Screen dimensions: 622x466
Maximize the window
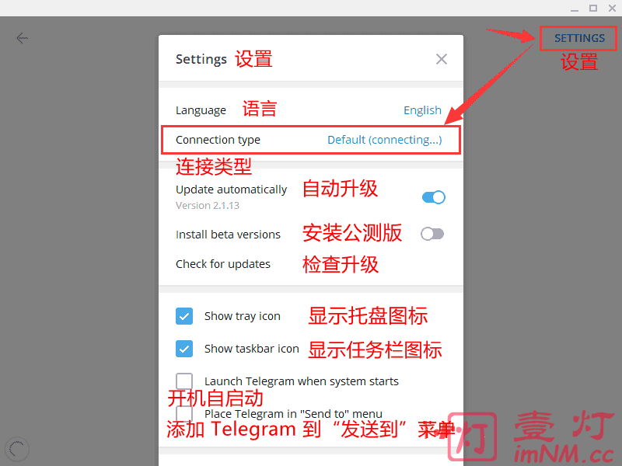coord(593,8)
